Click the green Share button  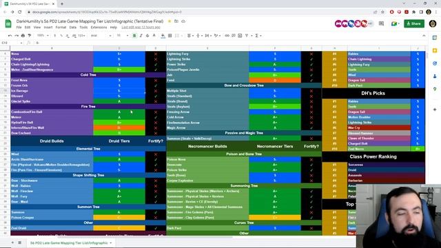pyautogui.click(x=414, y=23)
